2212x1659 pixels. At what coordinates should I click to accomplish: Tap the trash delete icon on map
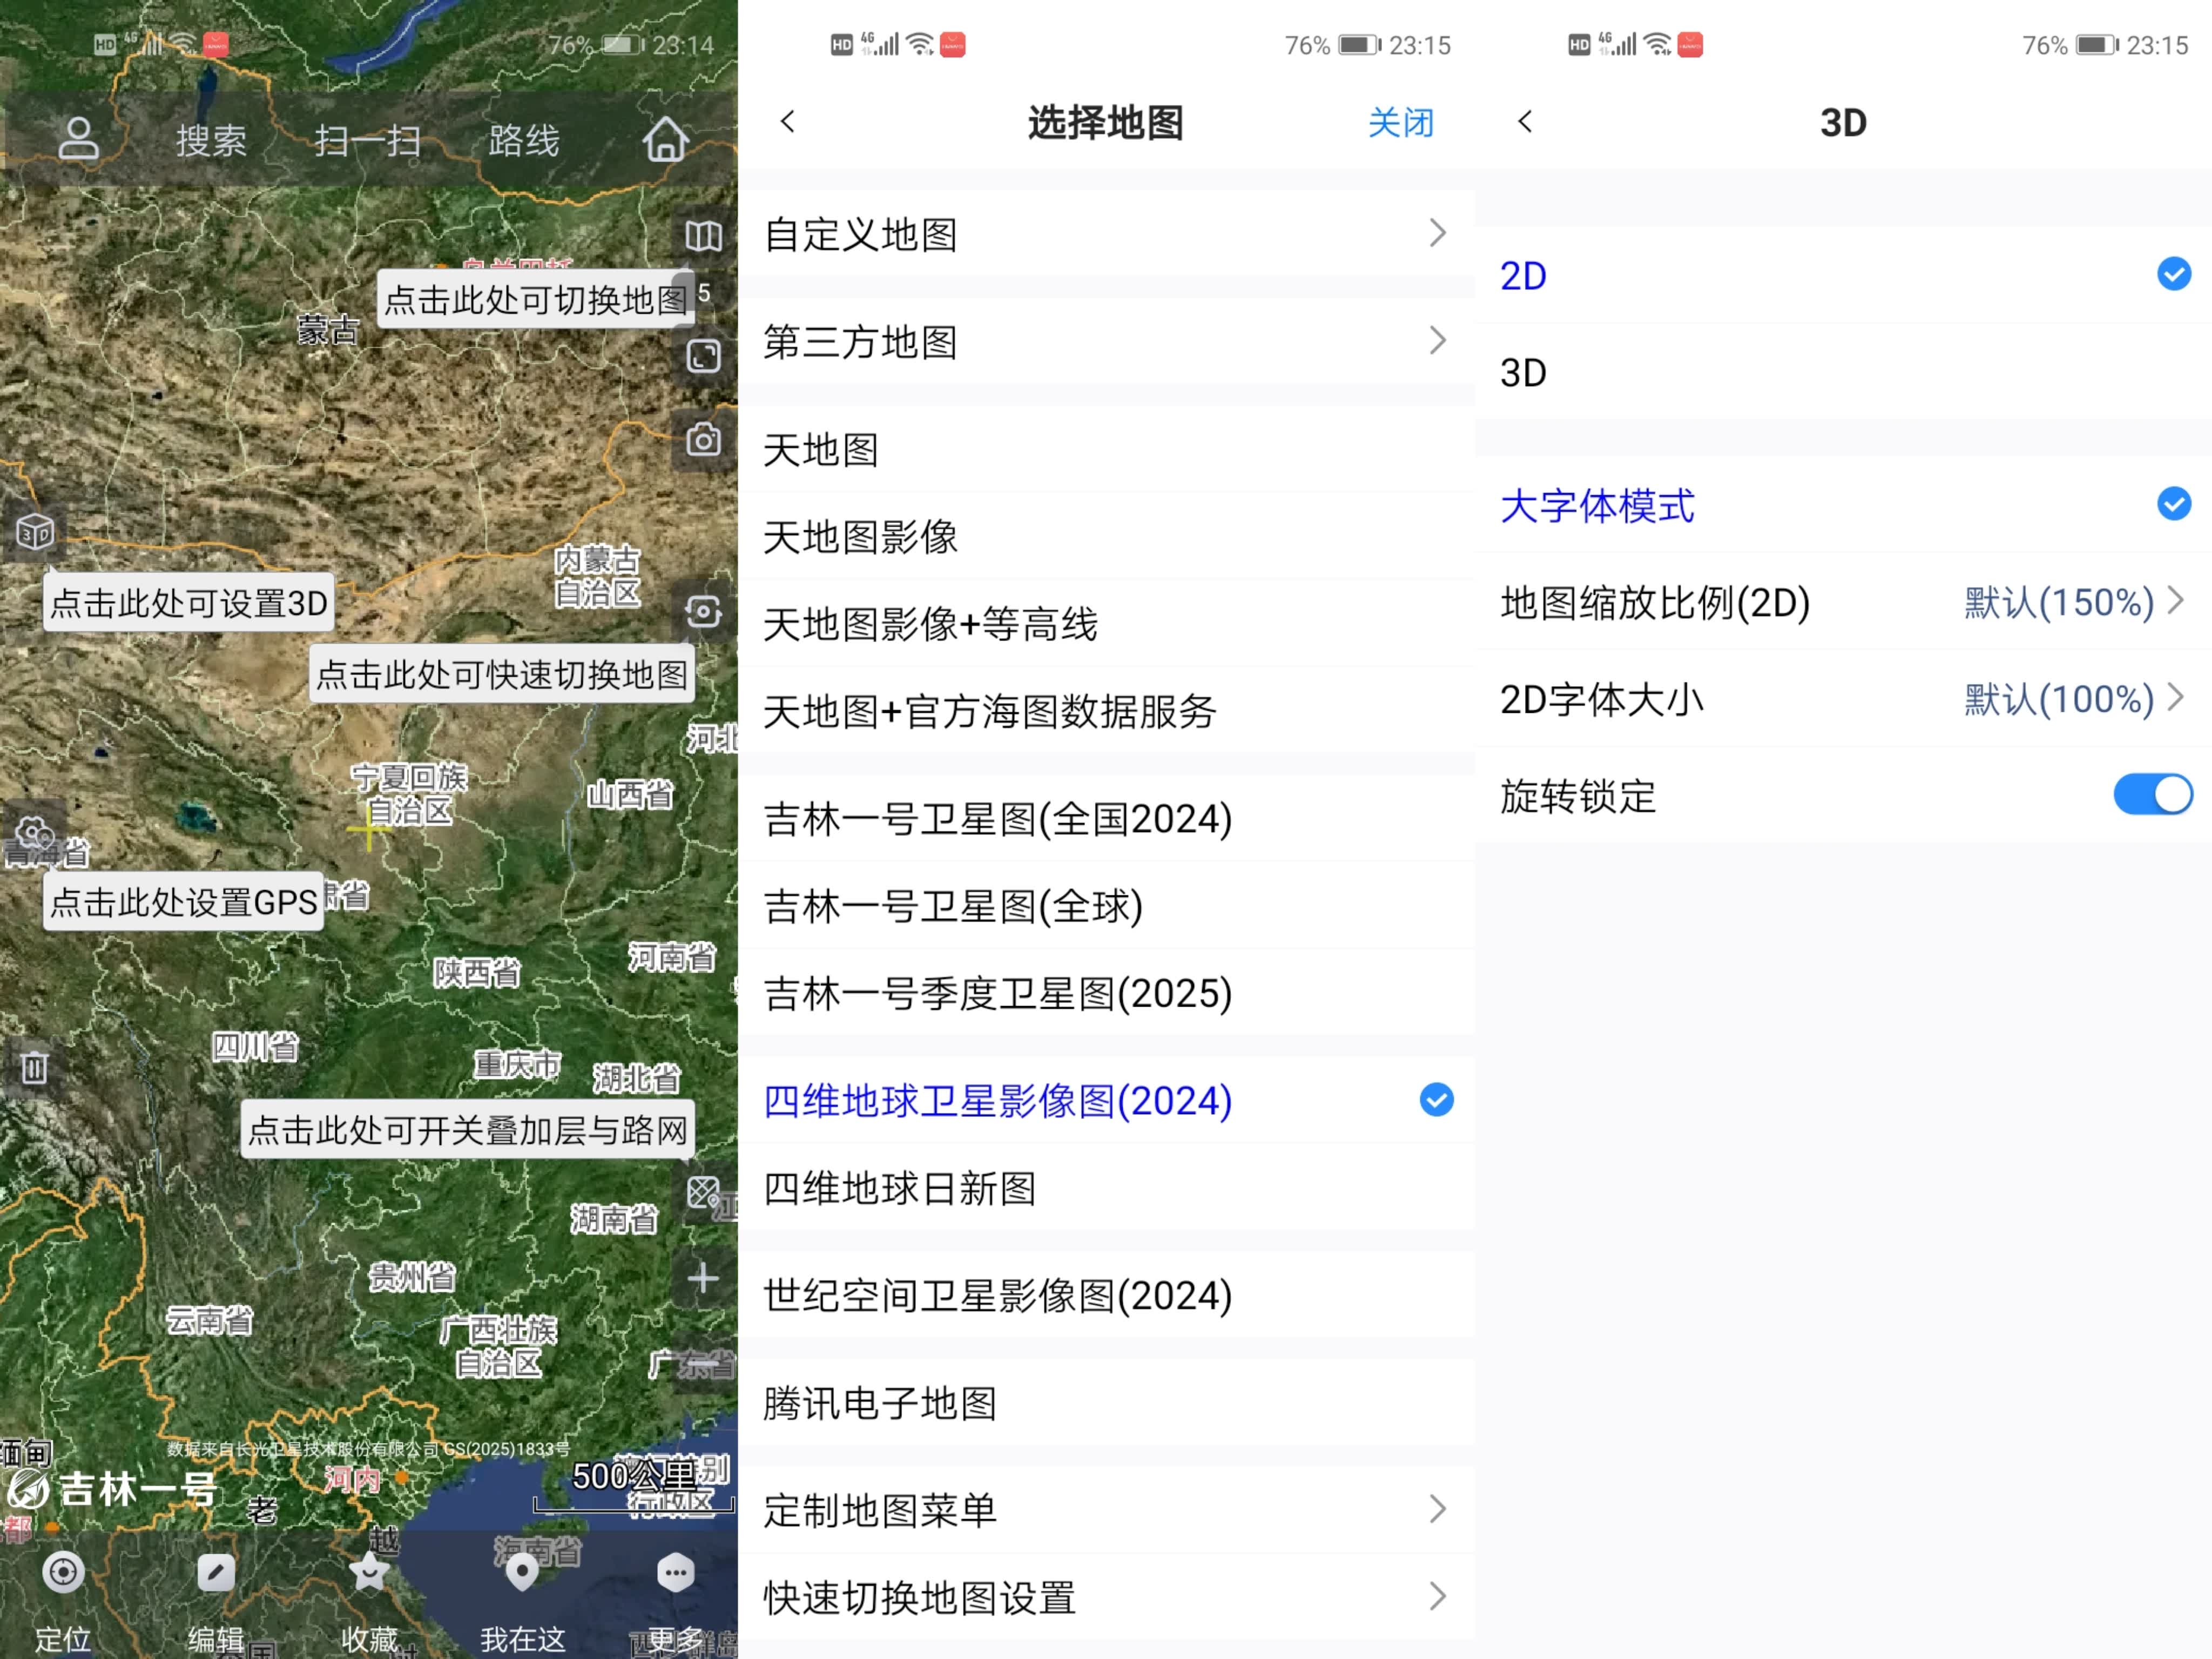pos(34,1067)
